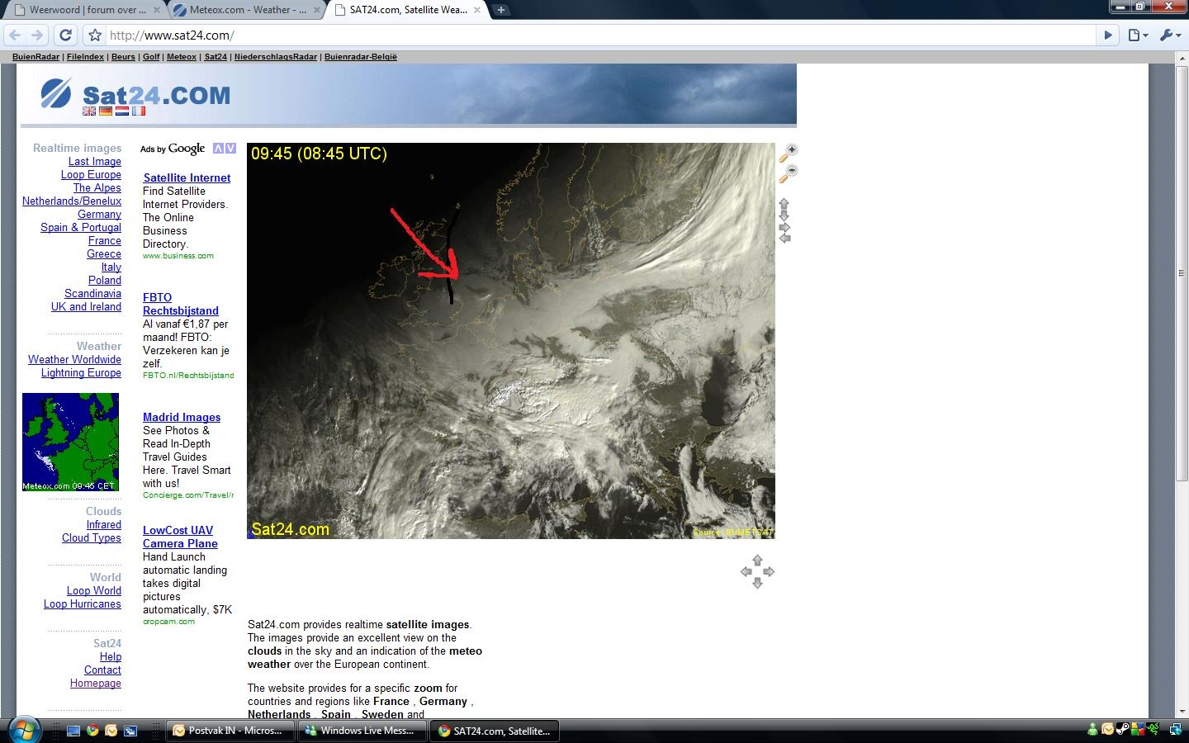Viewport: 1189px width, 743px height.
Task: Open the Infrared clouds view
Action: click(x=104, y=525)
